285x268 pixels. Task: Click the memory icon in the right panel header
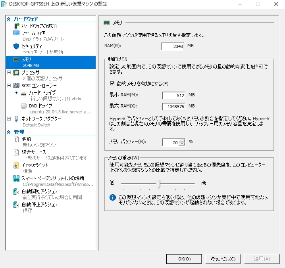[107, 23]
